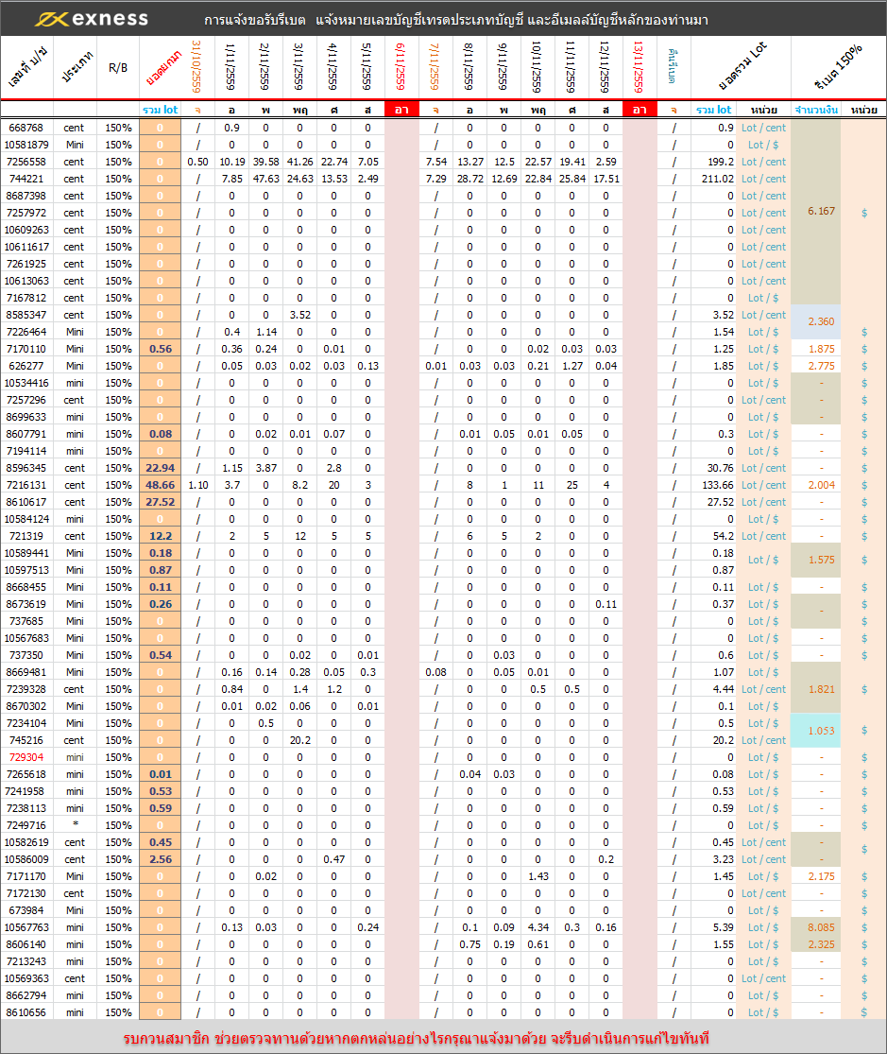The width and height of the screenshot is (887, 1054).
Task: Click the rebate amount 1.821
Action: click(x=821, y=690)
